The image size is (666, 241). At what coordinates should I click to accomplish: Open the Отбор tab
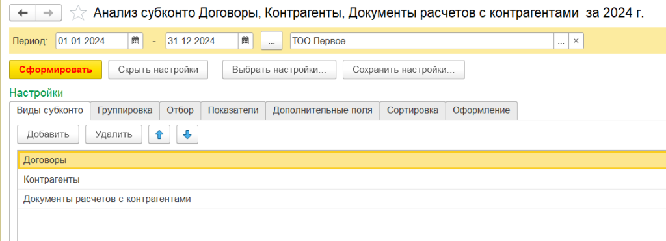[180, 110]
